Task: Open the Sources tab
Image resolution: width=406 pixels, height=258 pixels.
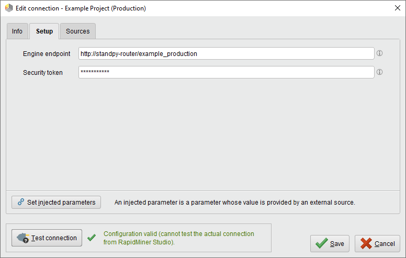Action: pos(77,31)
